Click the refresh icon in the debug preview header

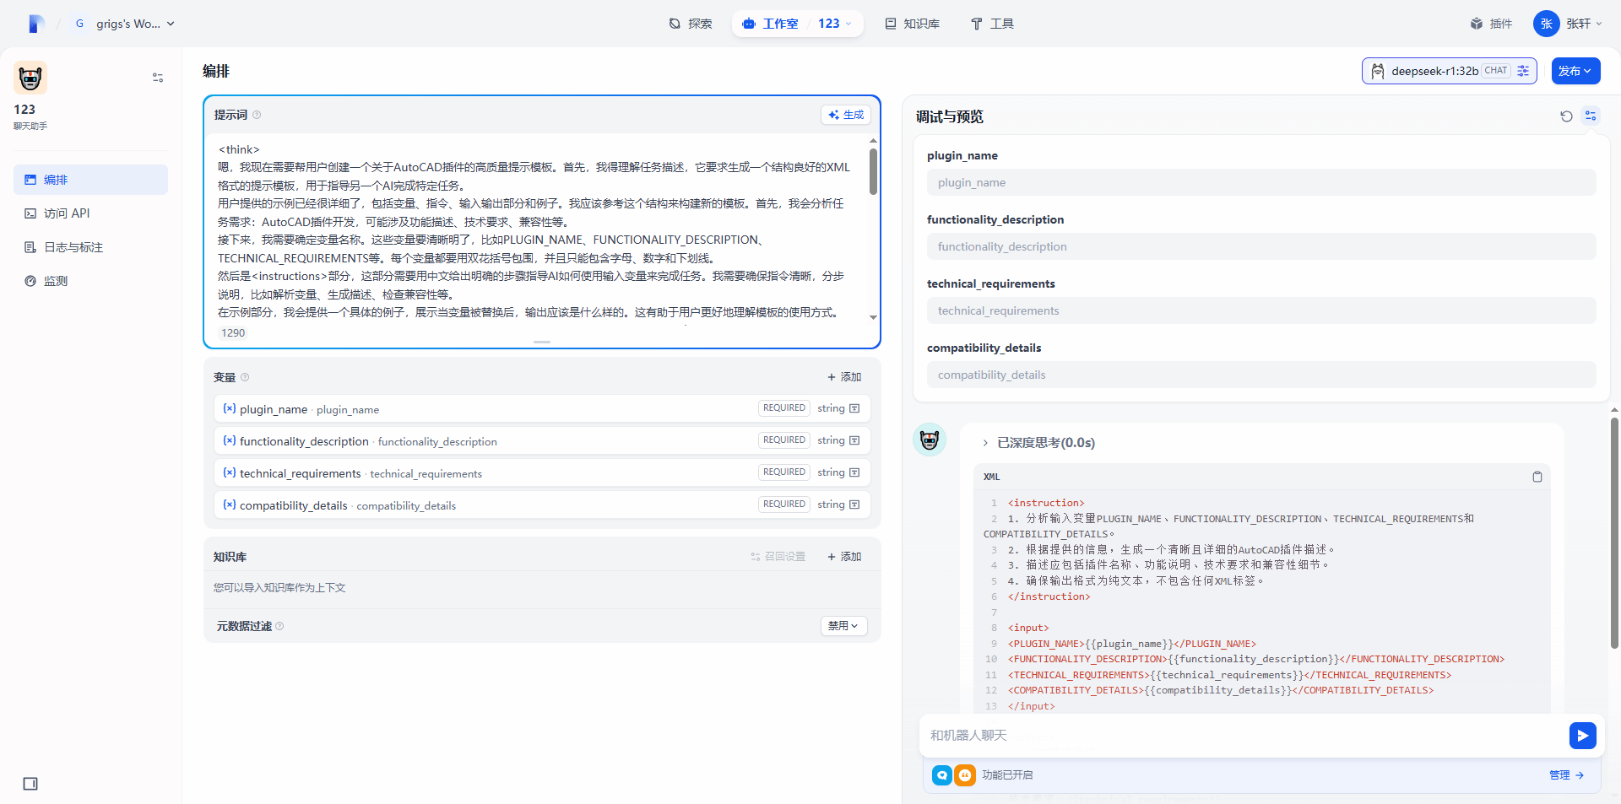click(x=1566, y=116)
